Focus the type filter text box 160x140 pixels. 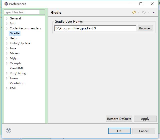coord(21,12)
